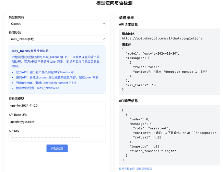
Task: Click the 模型提供商 label
Action: 16,17
